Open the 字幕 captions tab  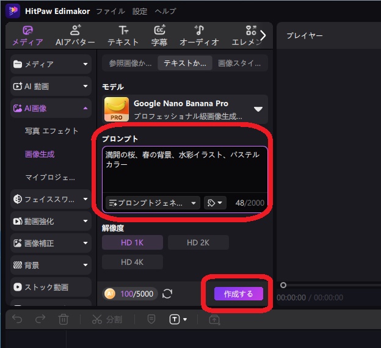159,36
